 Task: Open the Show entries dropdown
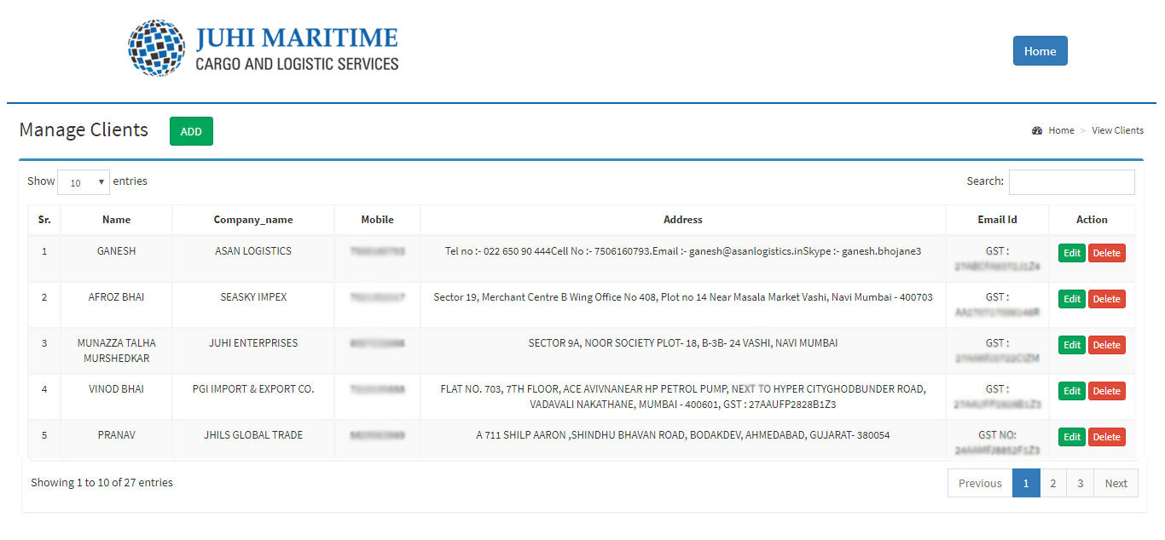(84, 182)
